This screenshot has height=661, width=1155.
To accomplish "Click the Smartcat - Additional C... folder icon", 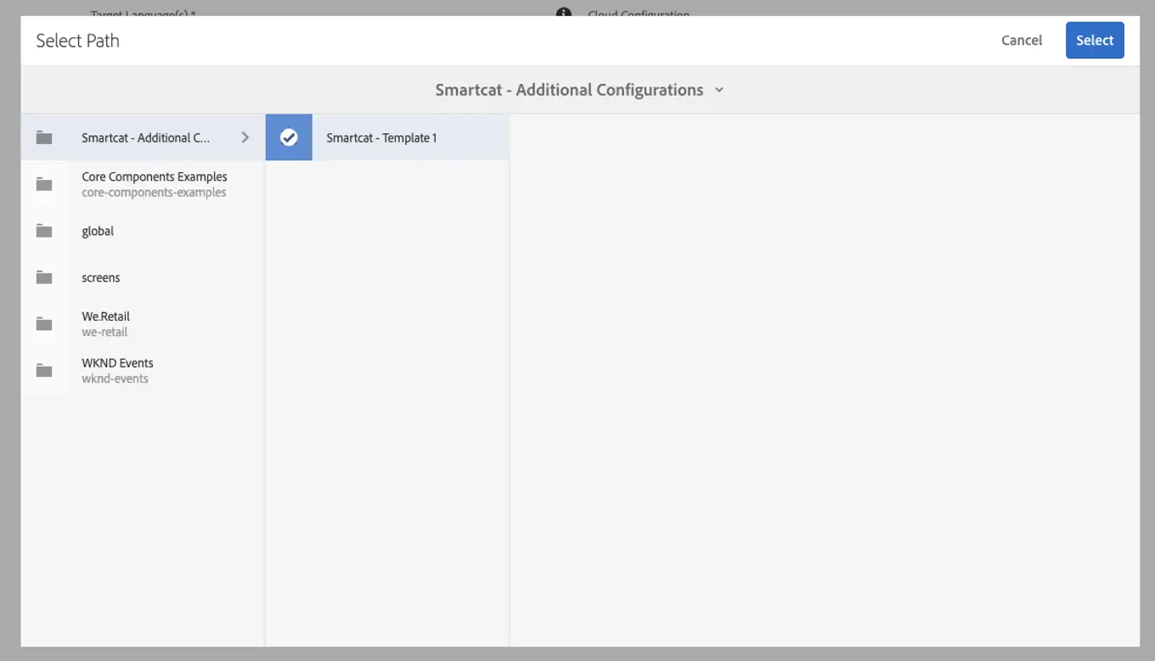I will (x=44, y=137).
